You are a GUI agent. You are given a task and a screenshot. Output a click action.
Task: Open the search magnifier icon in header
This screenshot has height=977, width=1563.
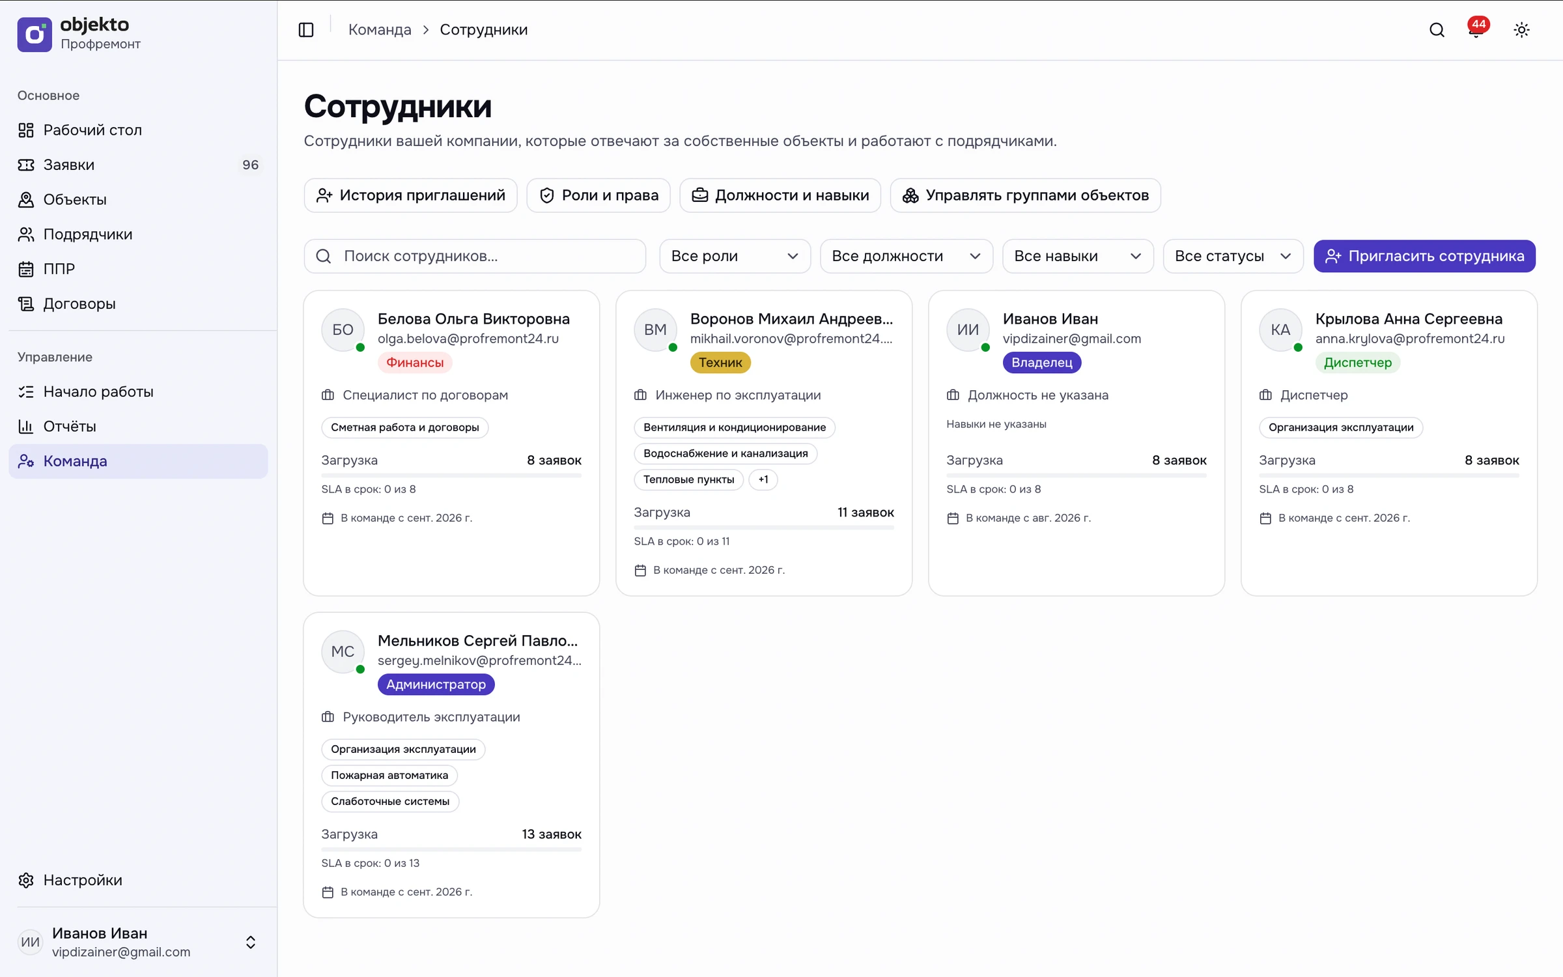coord(1437,30)
